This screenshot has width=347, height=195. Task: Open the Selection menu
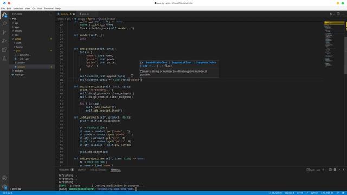pyautogui.click(x=18, y=9)
